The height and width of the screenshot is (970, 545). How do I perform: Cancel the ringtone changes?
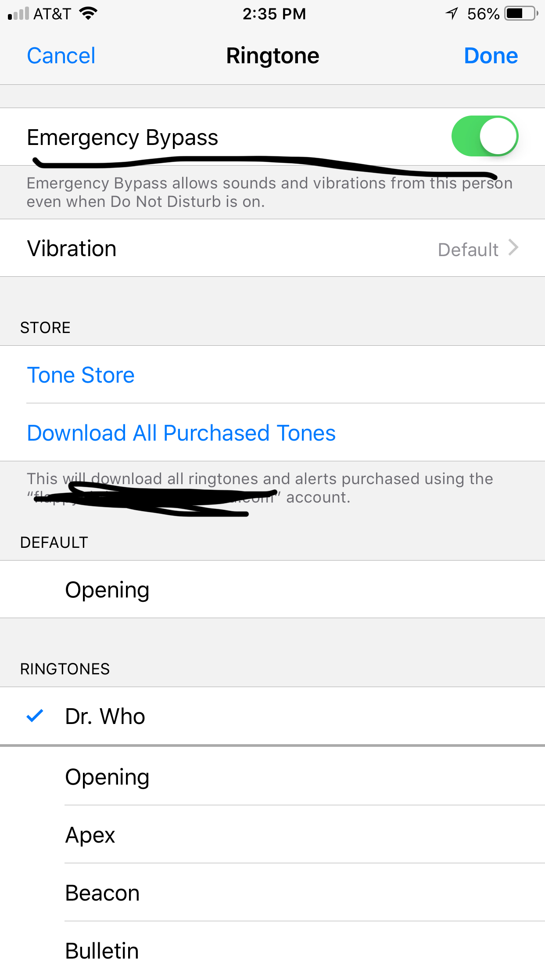[x=61, y=56]
